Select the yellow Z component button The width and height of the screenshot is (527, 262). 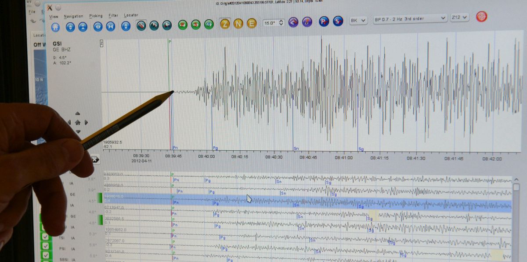225,24
